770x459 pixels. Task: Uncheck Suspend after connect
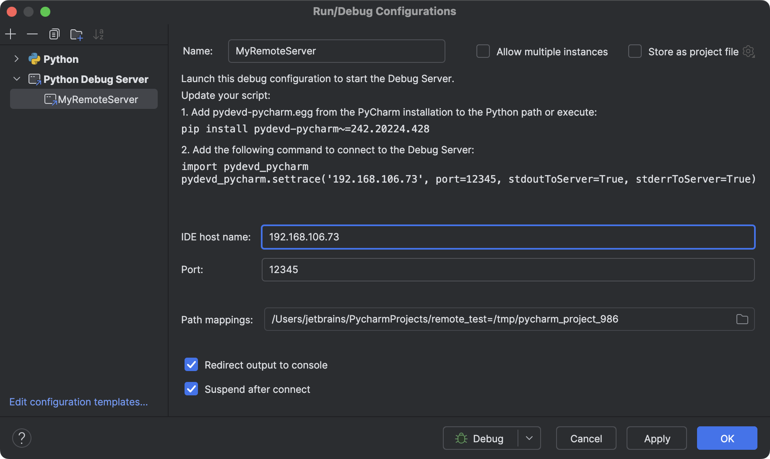[191, 389]
